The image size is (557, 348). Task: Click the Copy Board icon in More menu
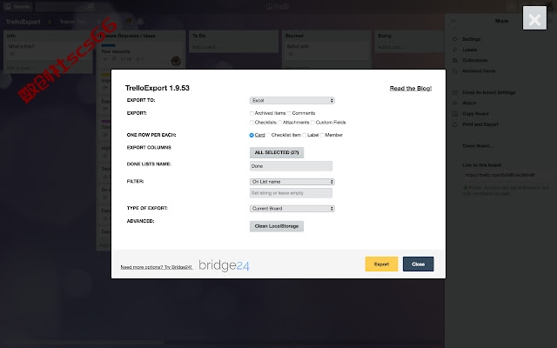(x=454, y=114)
